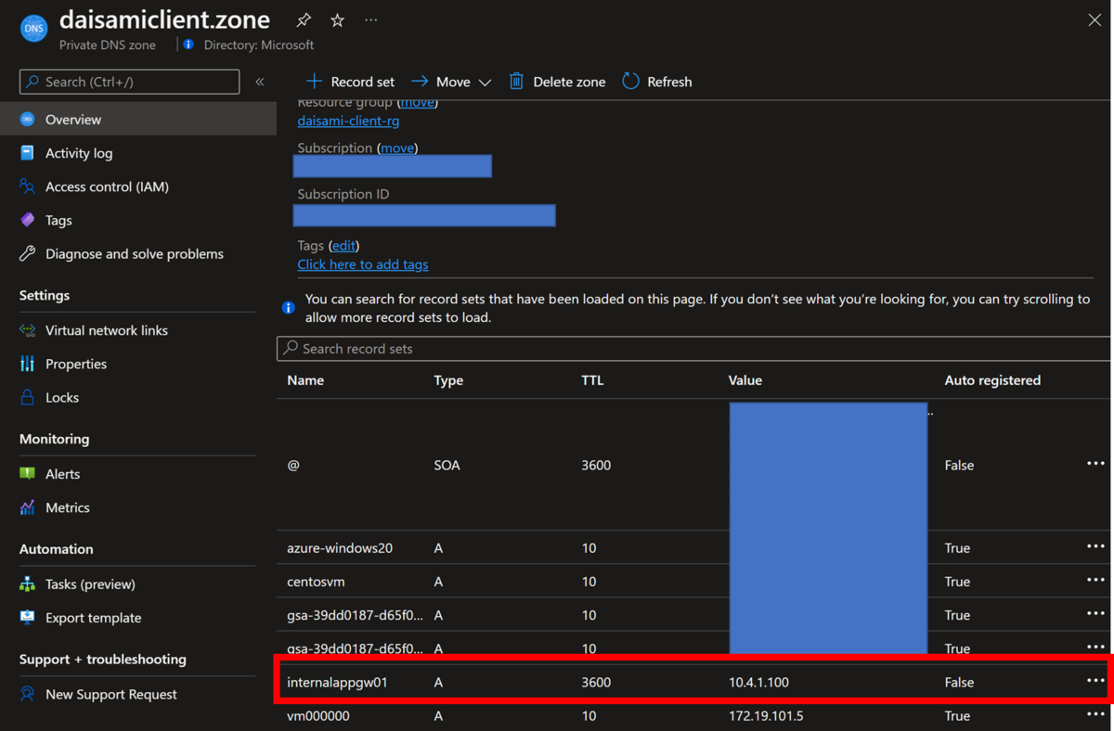This screenshot has width=1114, height=731.
Task: Open Export template
Action: pyautogui.click(x=94, y=618)
